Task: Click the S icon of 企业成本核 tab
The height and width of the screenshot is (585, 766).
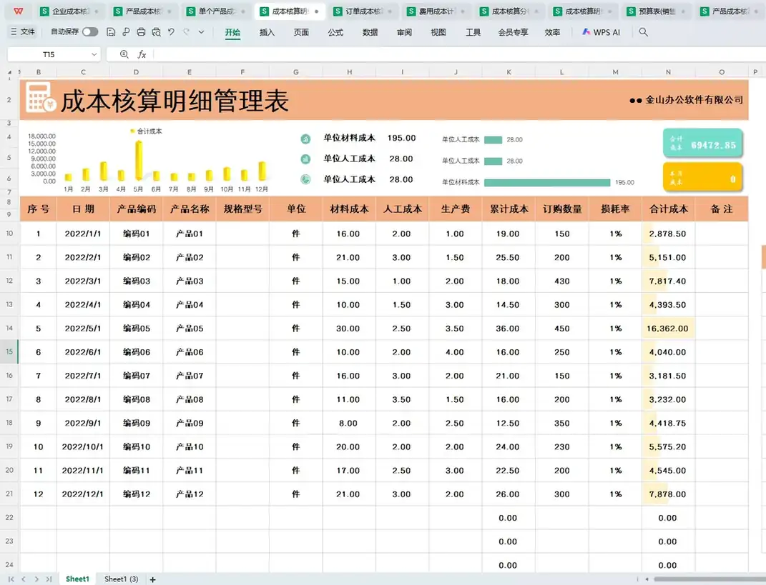Action: tap(44, 11)
